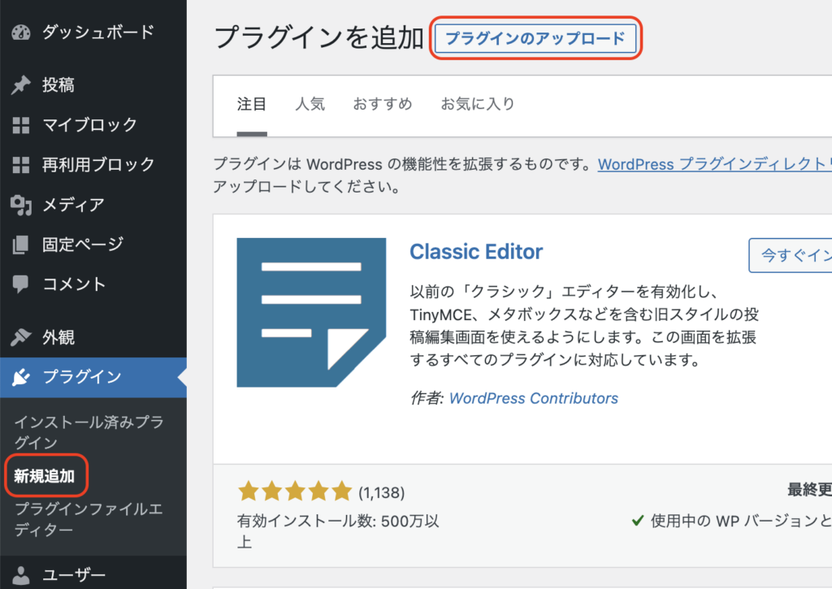Image resolution: width=832 pixels, height=589 pixels.
Task: Open インストール済みプラグイン submenu link
Action: pyautogui.click(x=89, y=432)
